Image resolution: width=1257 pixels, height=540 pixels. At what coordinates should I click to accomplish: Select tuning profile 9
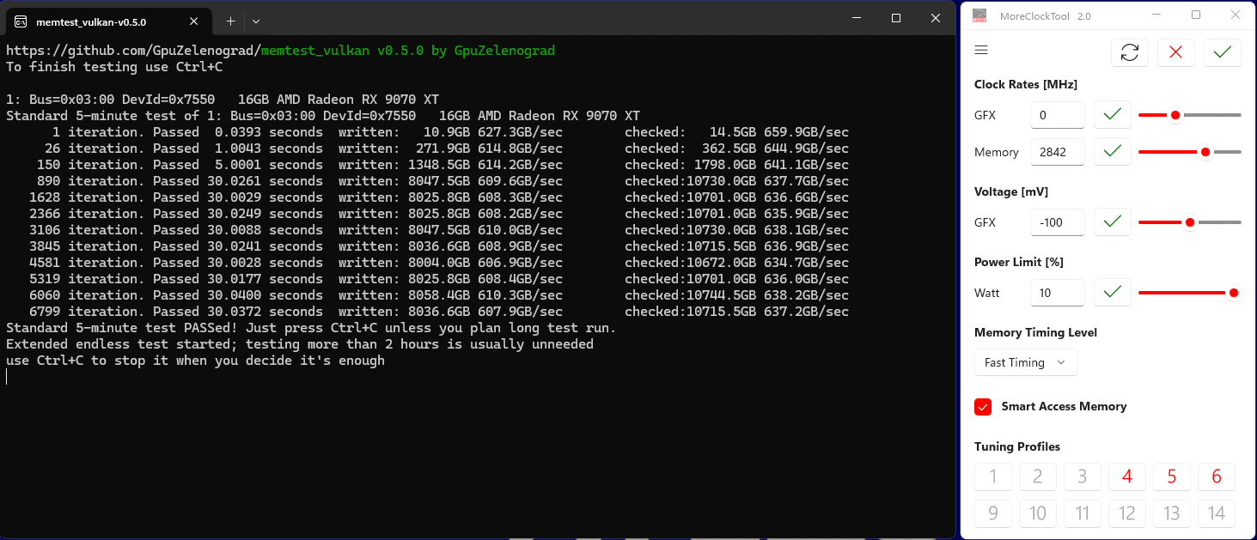(994, 513)
